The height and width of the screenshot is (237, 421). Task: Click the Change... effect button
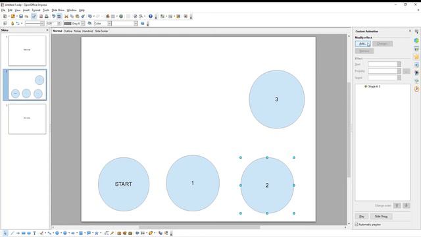tap(382, 43)
